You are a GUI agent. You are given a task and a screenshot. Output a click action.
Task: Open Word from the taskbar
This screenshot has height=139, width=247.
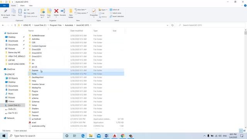[107, 136]
